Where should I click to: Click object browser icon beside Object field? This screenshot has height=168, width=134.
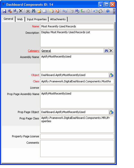111,75
